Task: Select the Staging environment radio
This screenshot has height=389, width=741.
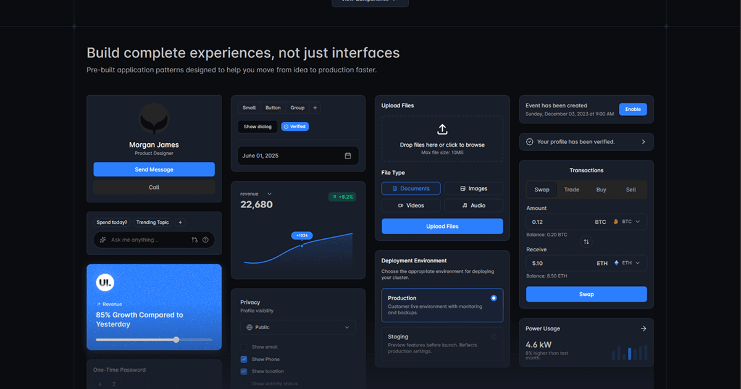Action: coord(493,337)
